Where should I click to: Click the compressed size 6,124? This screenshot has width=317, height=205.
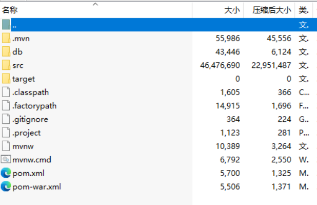282,52
